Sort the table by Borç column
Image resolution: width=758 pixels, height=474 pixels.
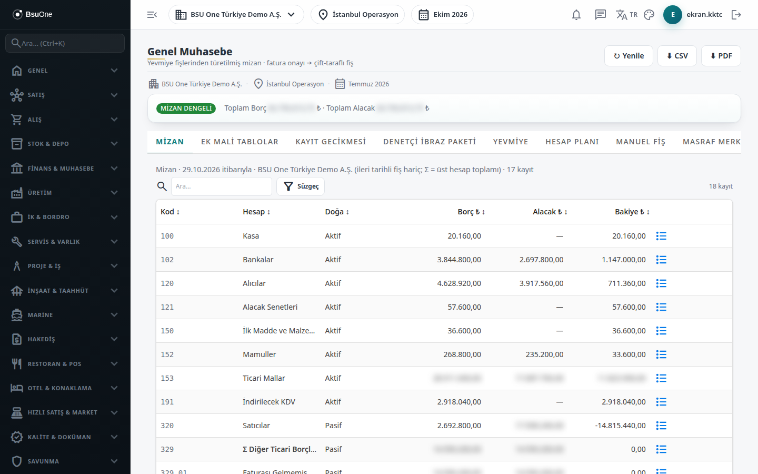[x=471, y=212]
